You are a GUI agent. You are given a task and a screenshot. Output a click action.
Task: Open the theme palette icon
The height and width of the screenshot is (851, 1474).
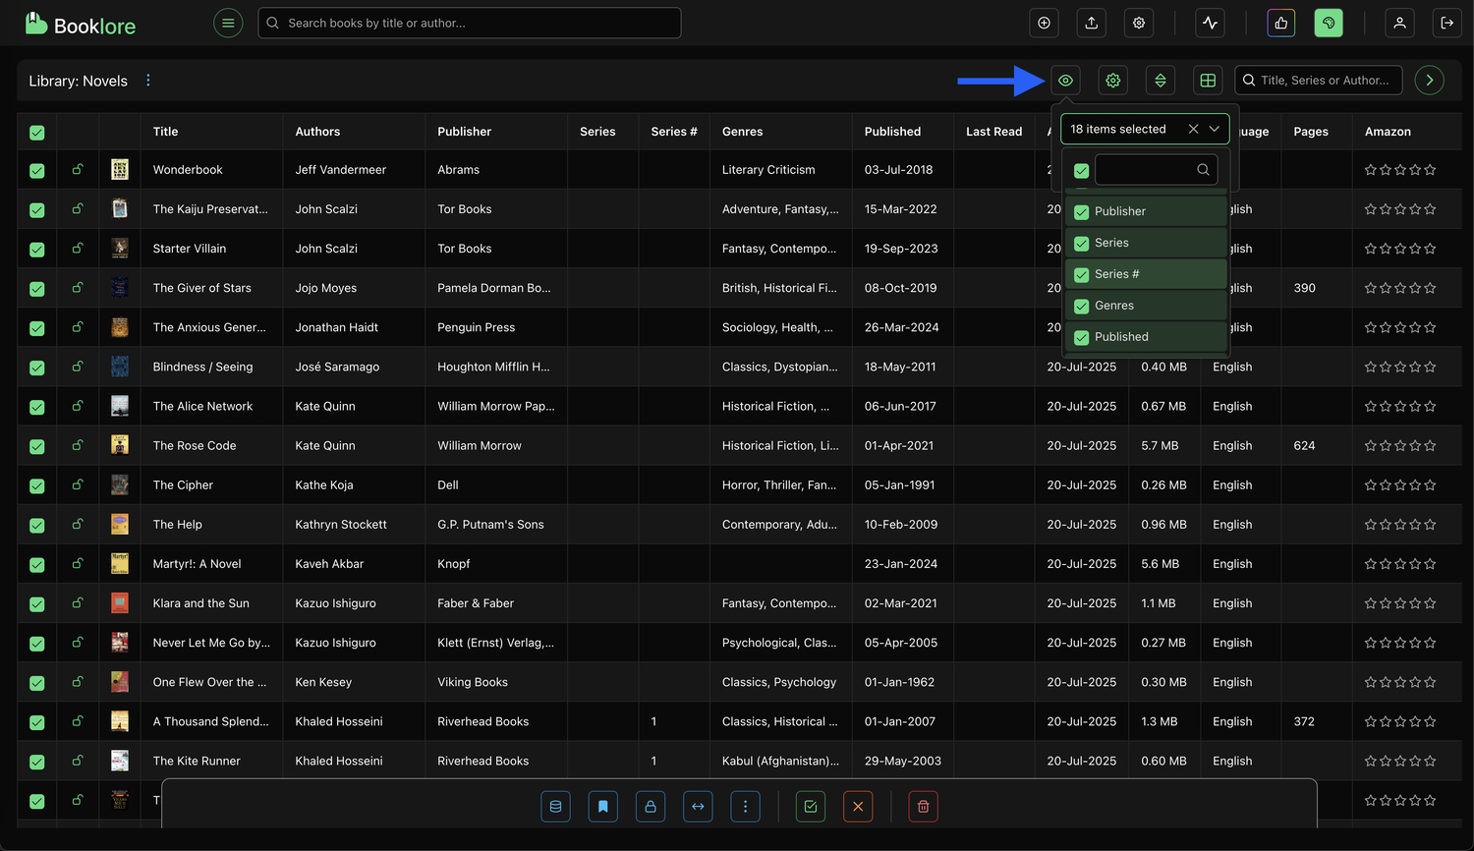click(x=1329, y=23)
